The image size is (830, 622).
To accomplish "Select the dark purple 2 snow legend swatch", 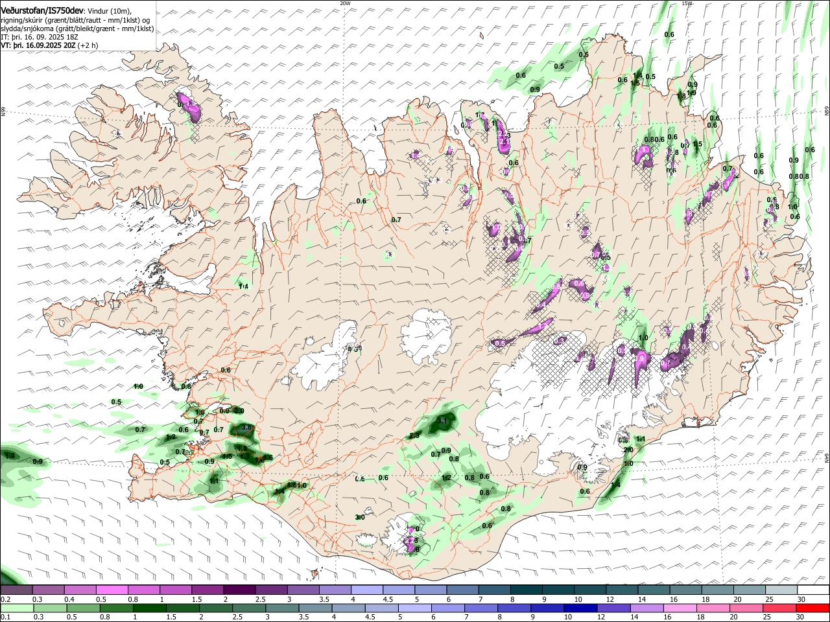I will click(x=239, y=590).
